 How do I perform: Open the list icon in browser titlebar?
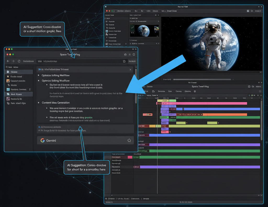click(x=130, y=54)
